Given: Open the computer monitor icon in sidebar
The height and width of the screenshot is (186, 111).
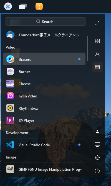Looking at the screenshot, I should pyautogui.click(x=97, y=145).
